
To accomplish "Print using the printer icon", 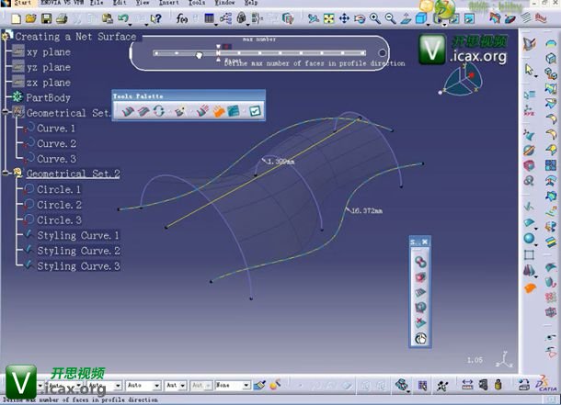I will (62, 18).
